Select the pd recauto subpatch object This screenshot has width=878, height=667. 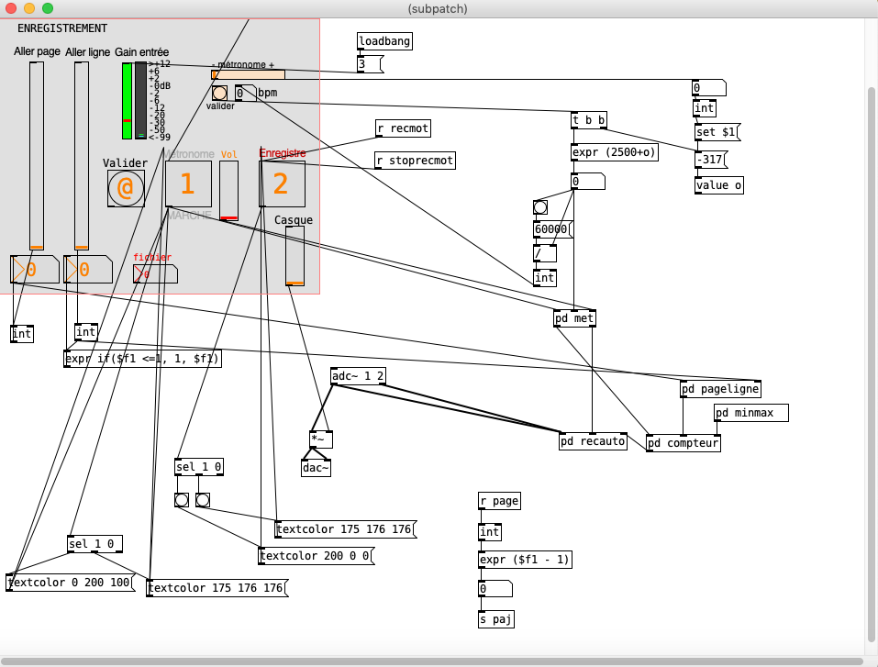coord(593,442)
